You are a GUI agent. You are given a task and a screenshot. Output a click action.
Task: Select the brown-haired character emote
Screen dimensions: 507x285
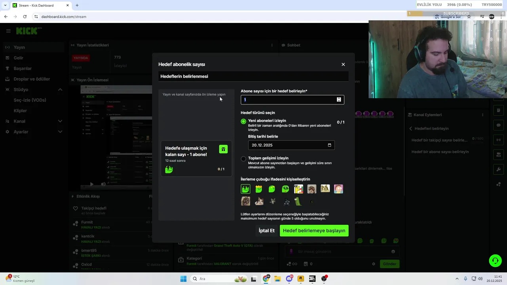312,189
